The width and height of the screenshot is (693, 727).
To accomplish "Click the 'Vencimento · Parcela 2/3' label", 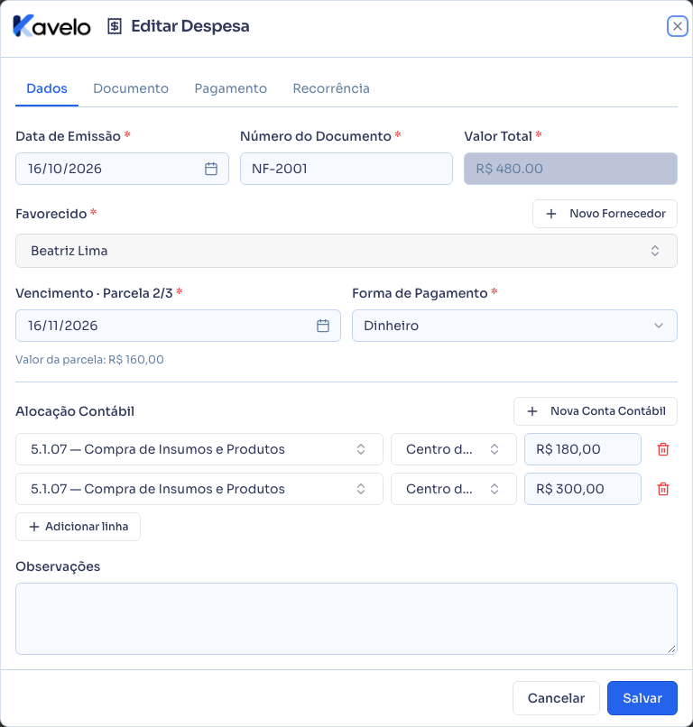I will coord(94,293).
